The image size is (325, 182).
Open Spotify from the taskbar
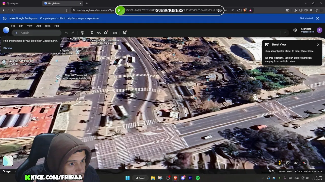(x=198, y=178)
